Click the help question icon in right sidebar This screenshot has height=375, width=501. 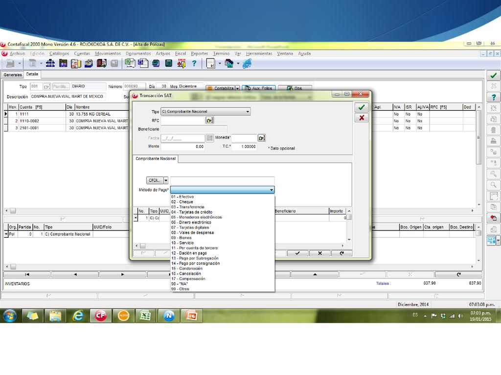tap(494, 97)
